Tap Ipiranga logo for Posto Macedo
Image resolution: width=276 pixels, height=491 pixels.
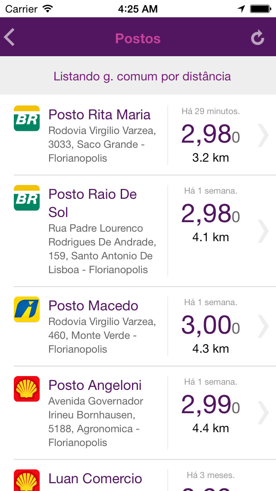27,309
